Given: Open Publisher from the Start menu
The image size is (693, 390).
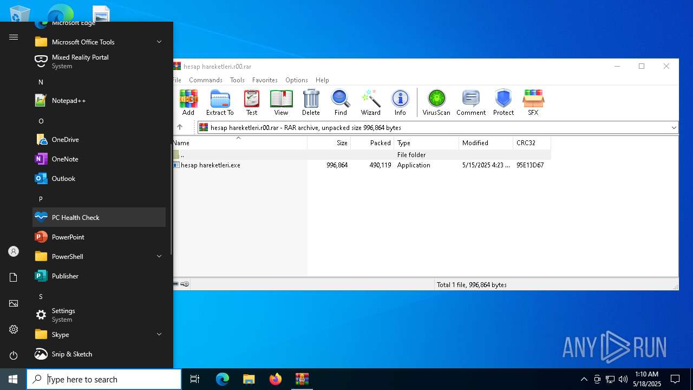Looking at the screenshot, I should point(99,276).
